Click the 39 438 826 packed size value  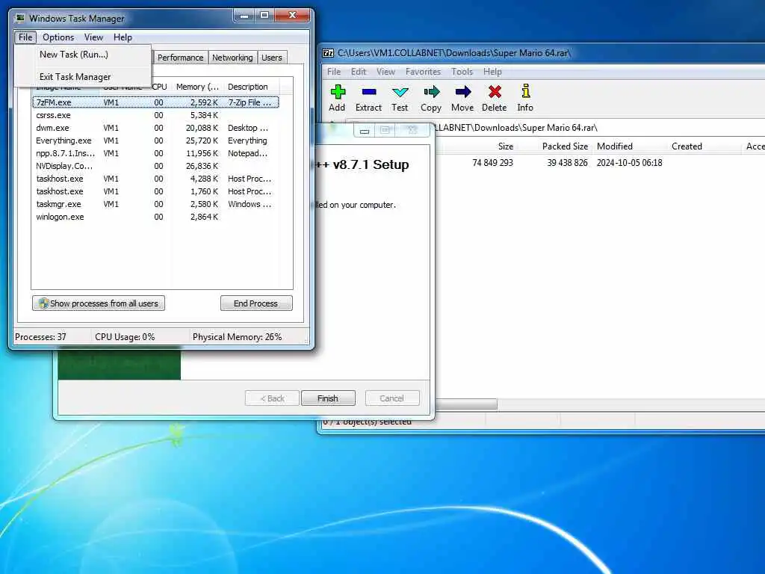coord(567,162)
